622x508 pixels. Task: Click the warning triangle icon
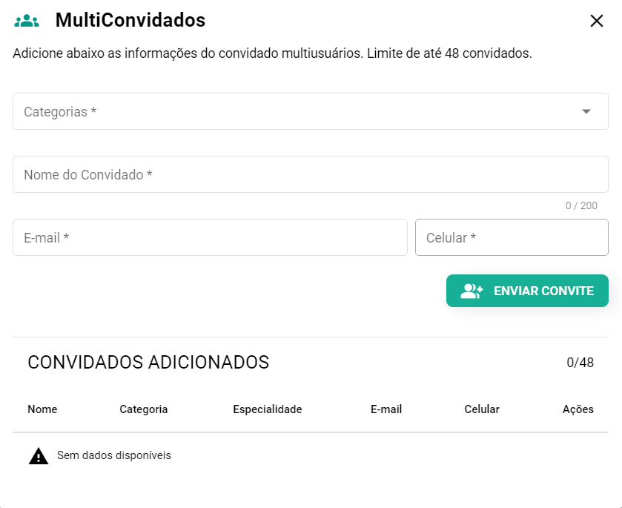tap(39, 455)
